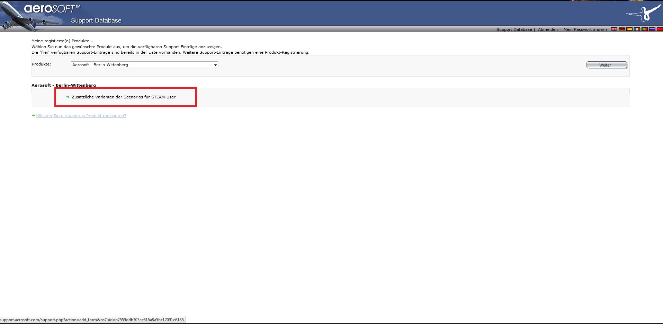Open the Support Database menu link
Viewport: 663px width, 324px height.
pos(514,29)
